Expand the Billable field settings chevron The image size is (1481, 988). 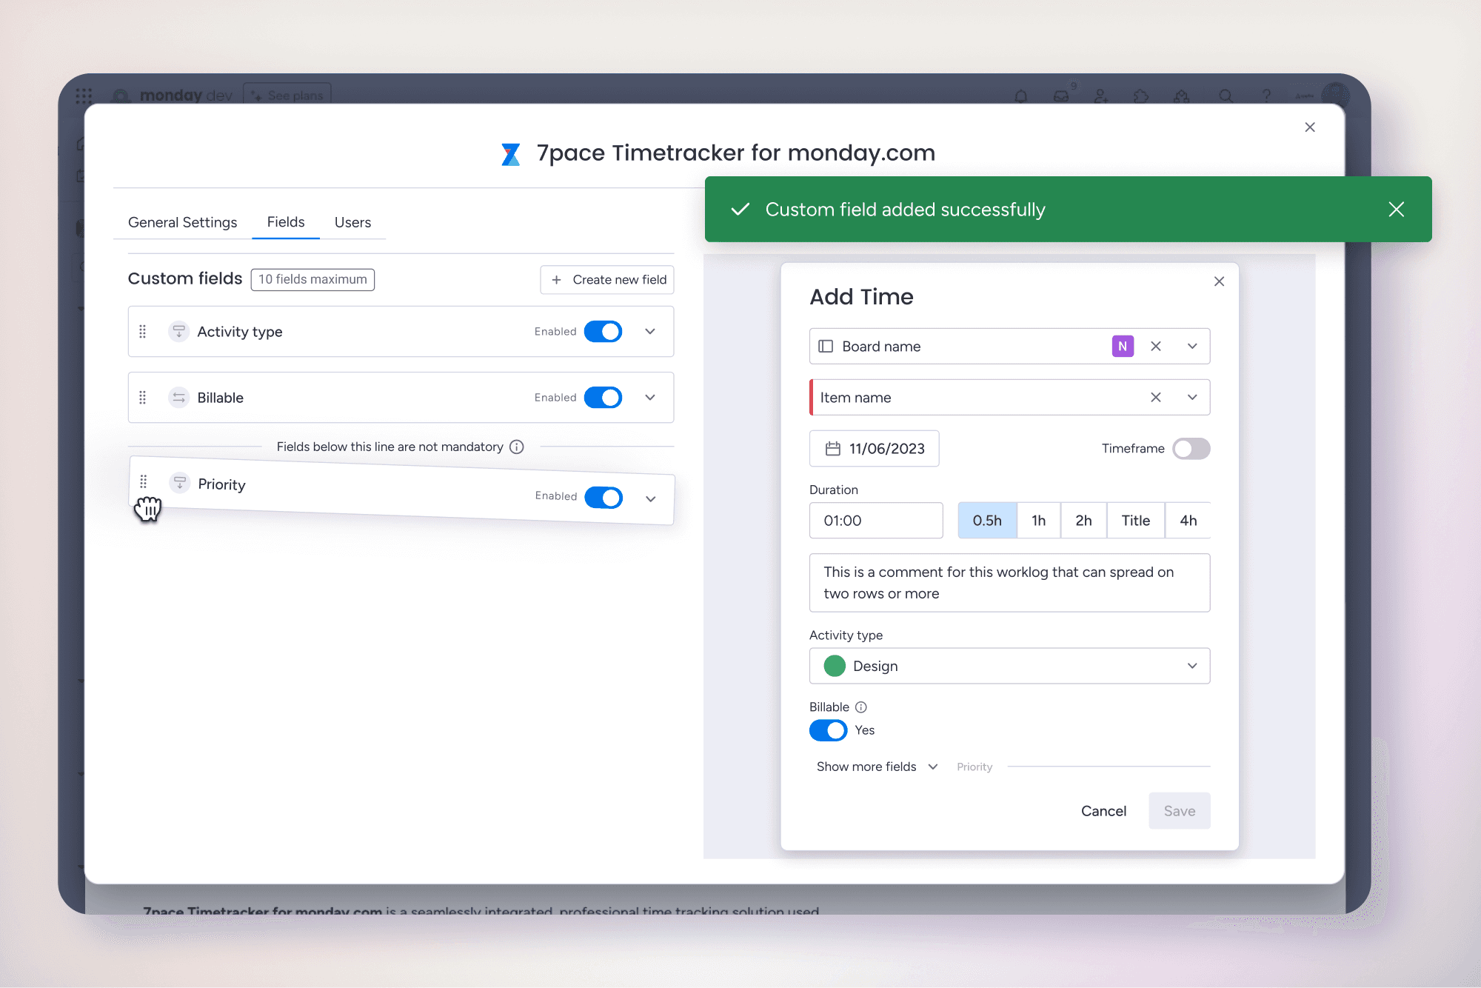coord(650,398)
